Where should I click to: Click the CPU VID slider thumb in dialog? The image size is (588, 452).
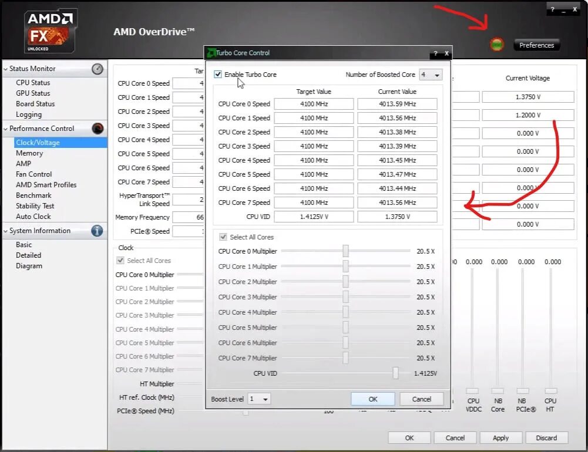click(395, 373)
